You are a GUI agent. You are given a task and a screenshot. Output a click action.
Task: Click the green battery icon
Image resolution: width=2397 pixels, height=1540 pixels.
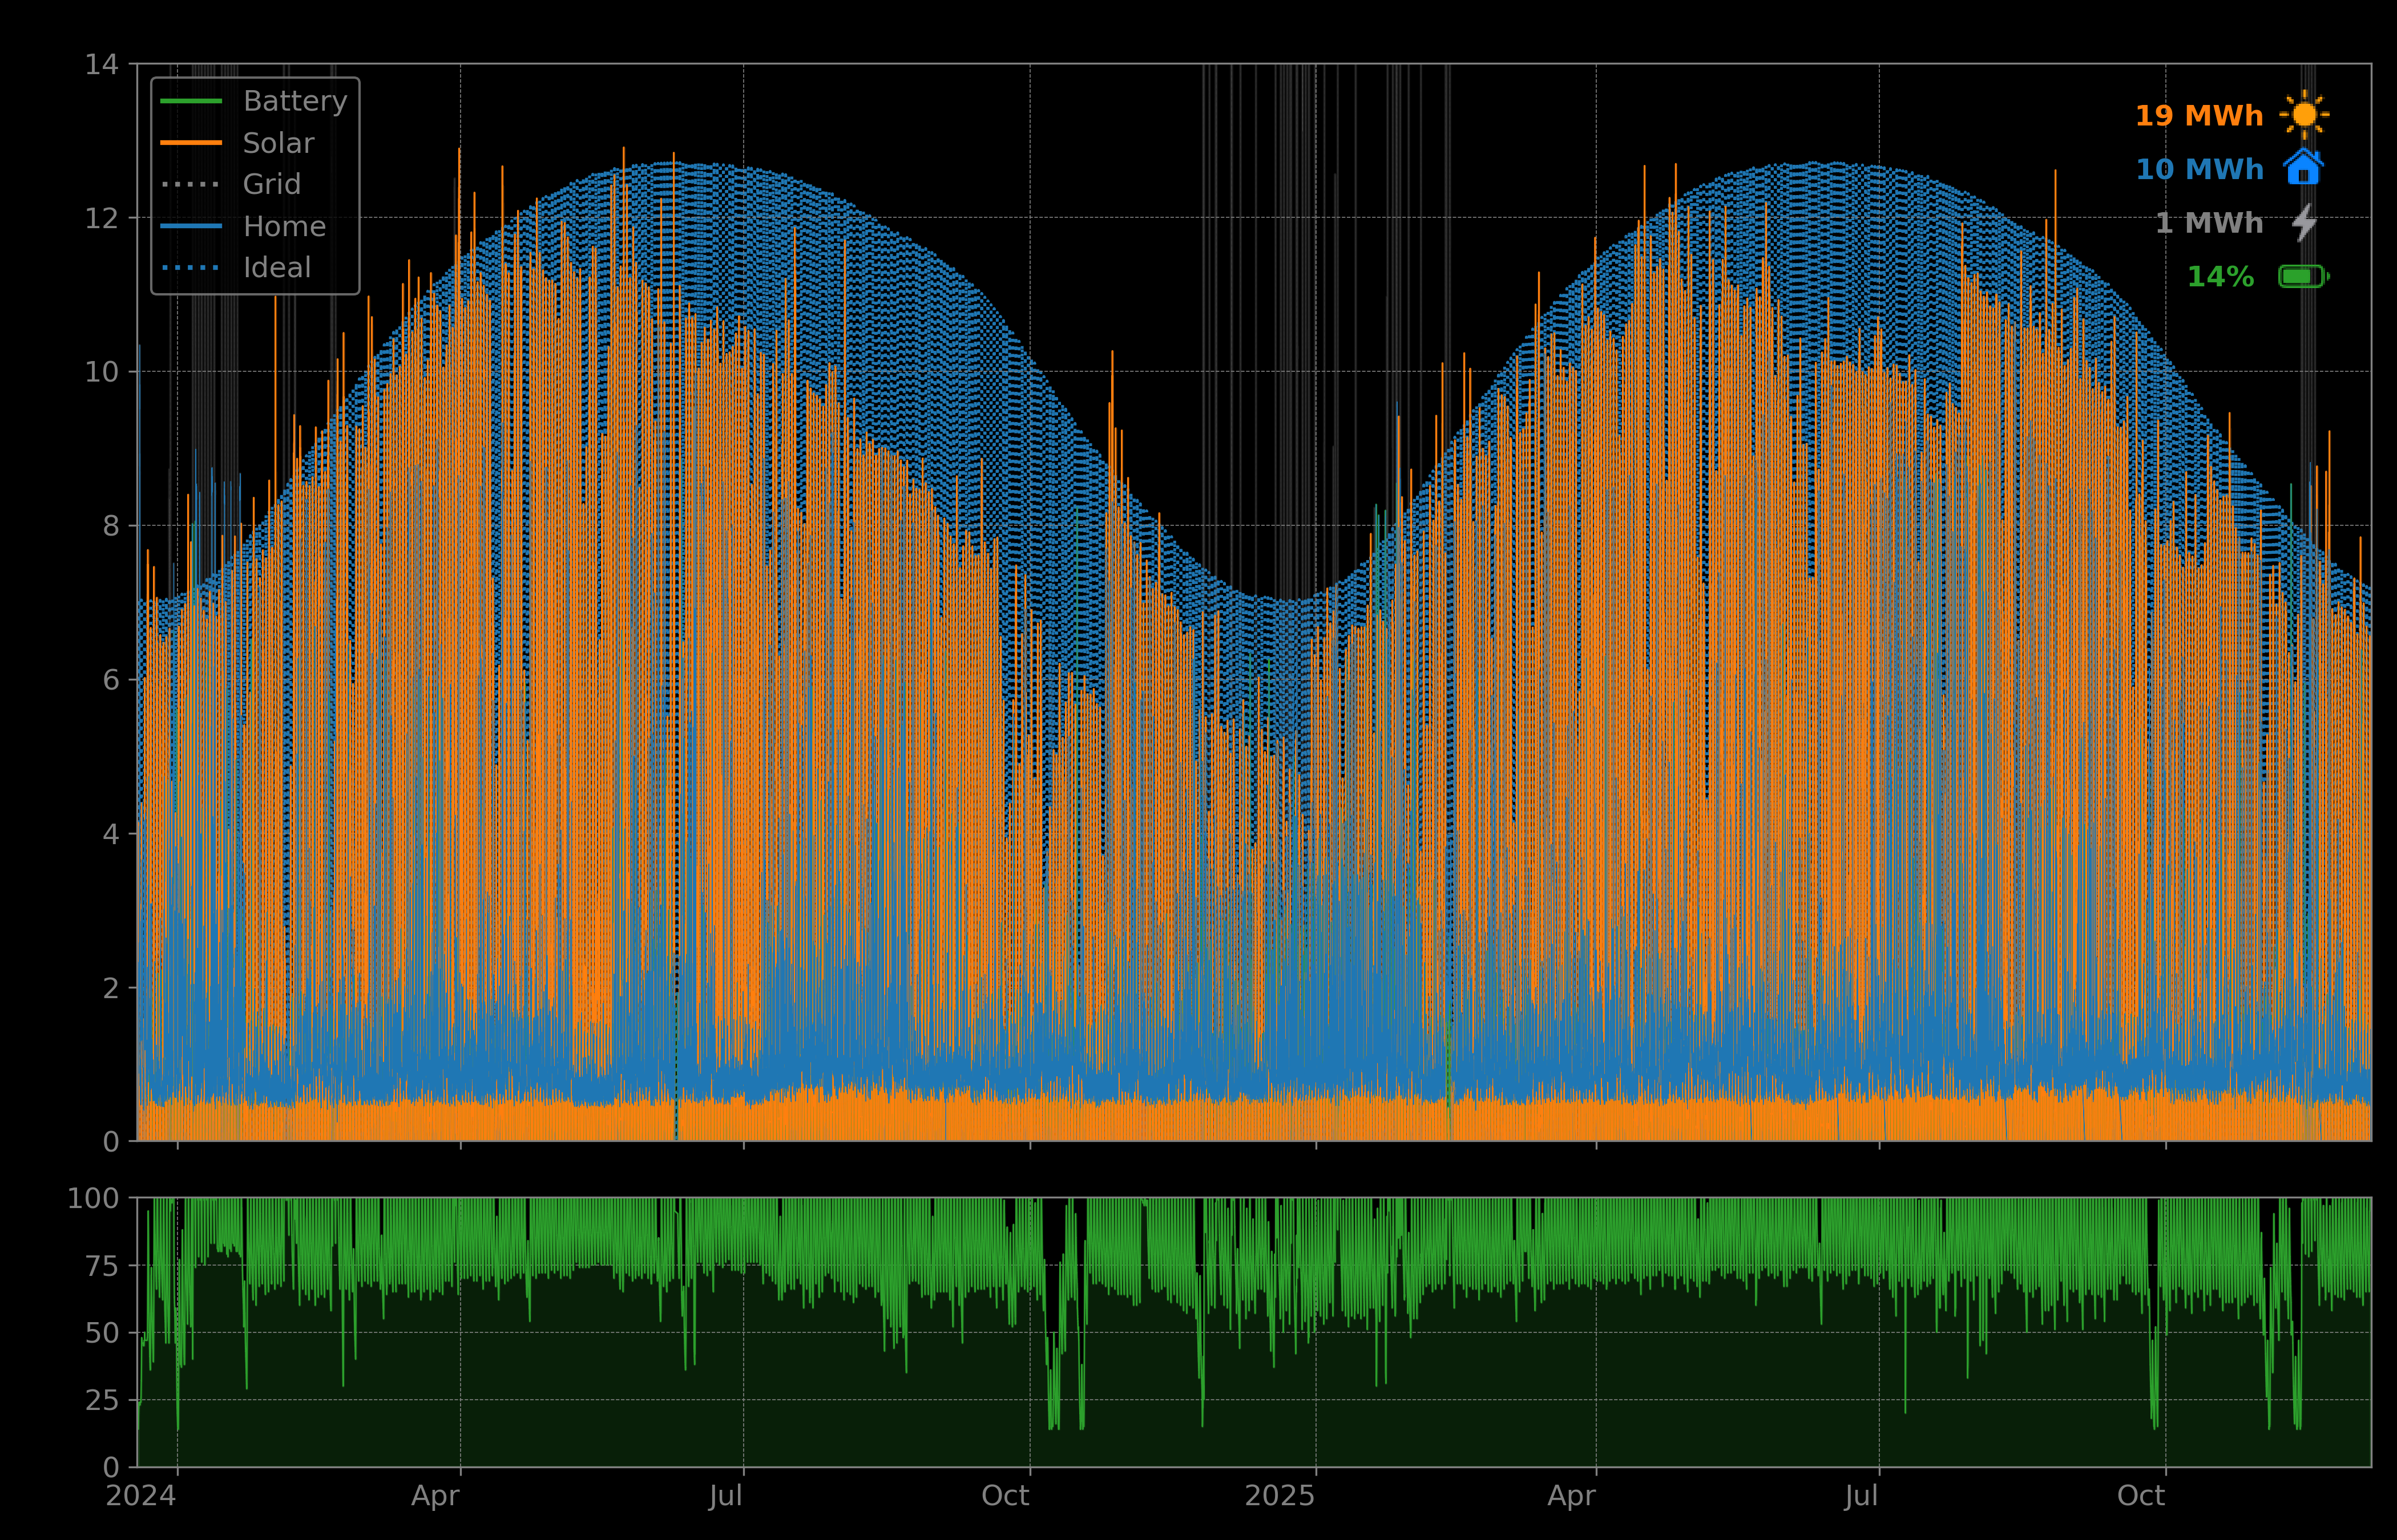click(2303, 276)
